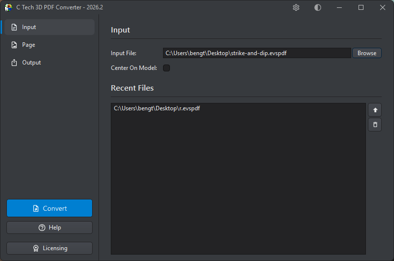394x261 pixels.
Task: Enable the Center On Model checkbox
Action: point(166,68)
